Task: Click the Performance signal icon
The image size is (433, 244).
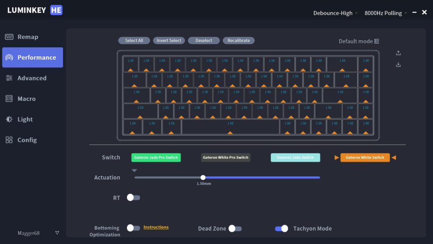Action: click(9, 58)
